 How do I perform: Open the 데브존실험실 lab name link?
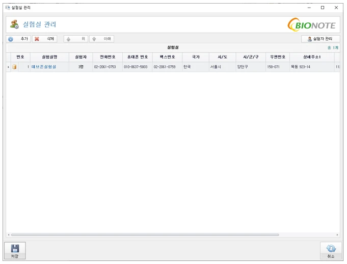[x=44, y=67]
